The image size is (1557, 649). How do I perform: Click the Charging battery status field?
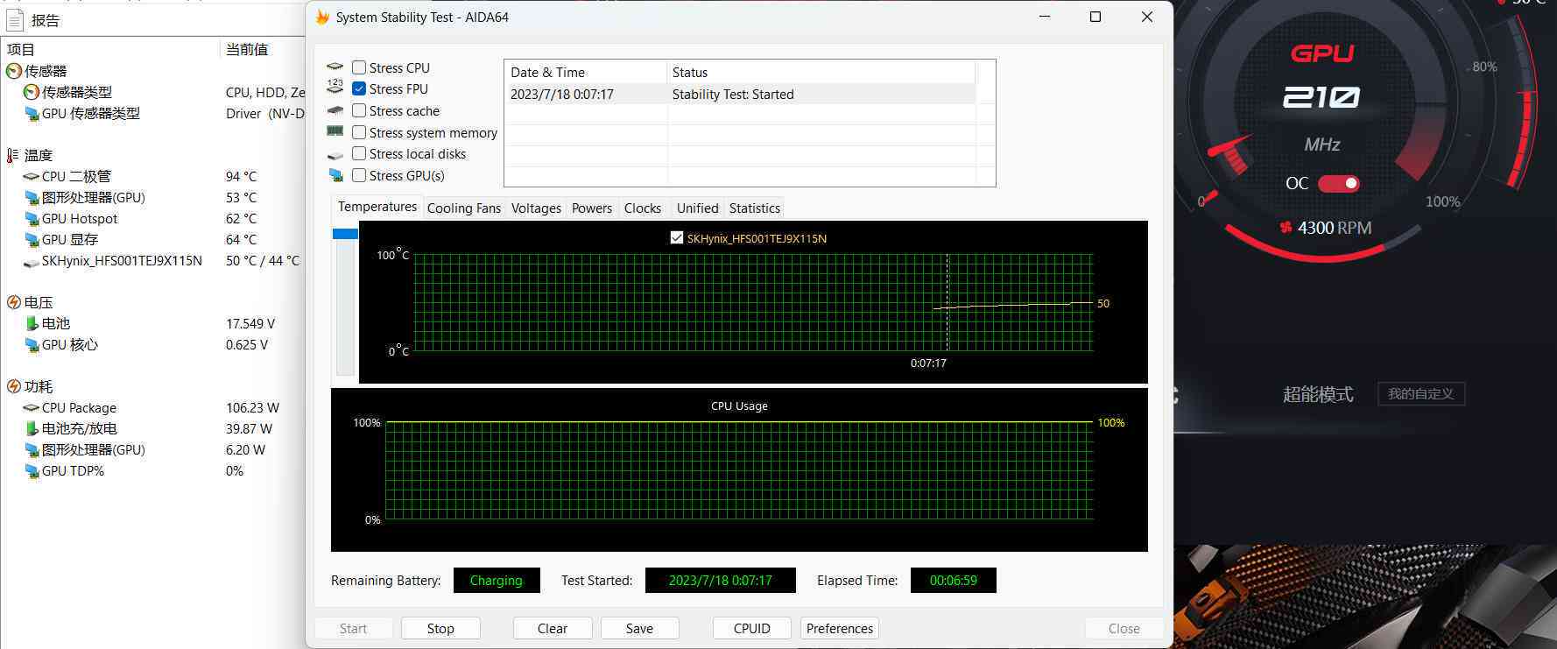(496, 580)
